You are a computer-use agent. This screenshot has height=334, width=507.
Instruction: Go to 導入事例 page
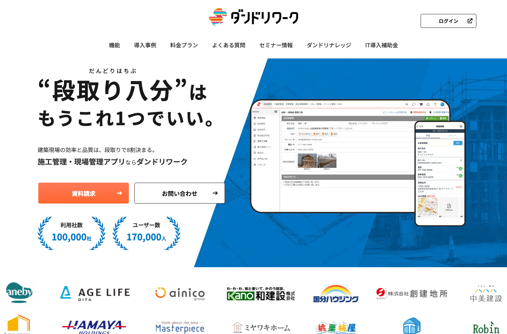click(145, 45)
